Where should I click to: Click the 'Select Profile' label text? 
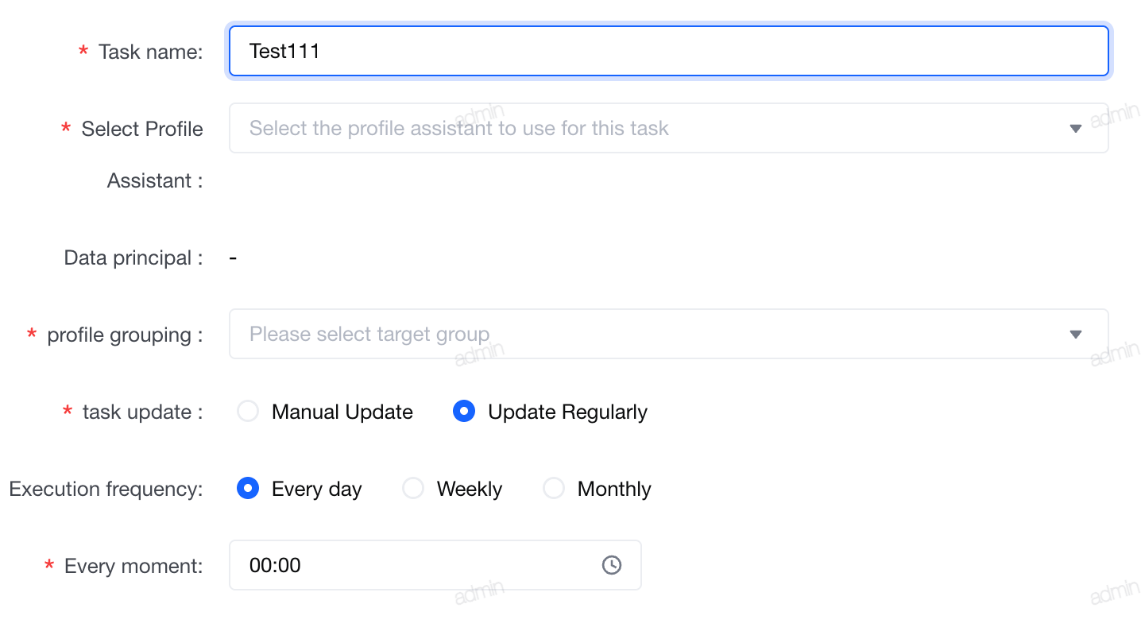click(142, 129)
